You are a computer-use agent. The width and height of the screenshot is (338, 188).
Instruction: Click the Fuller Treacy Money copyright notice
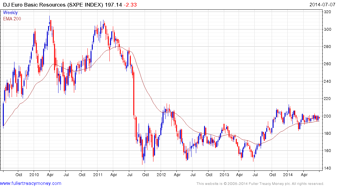click(260, 184)
